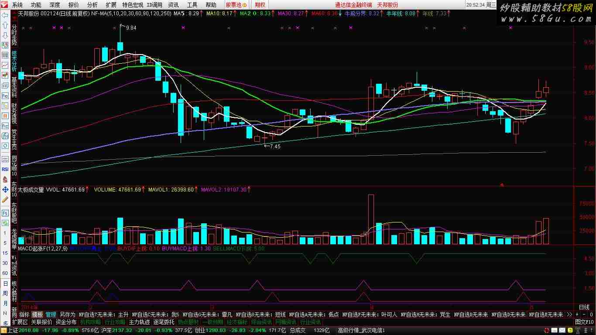Select the 核心题材 sidebar tab
Viewport: 596px width, 335px height.
[x=14, y=291]
